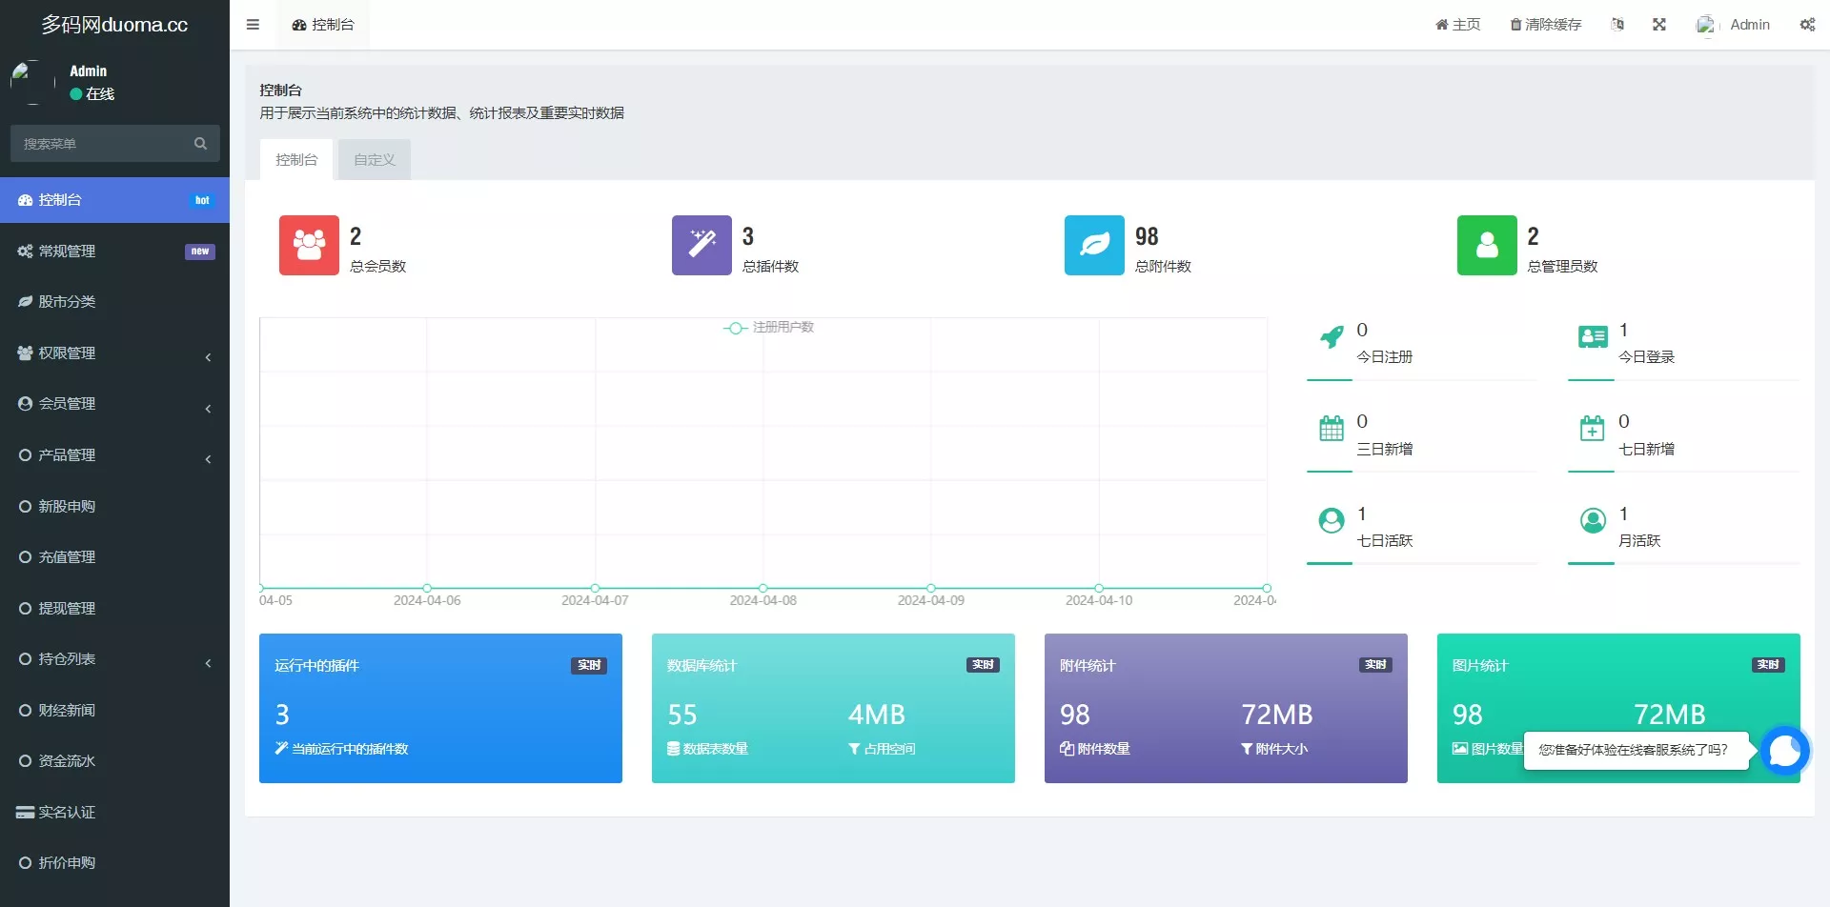Toggle the 注册用户数 chart legend series
The height and width of the screenshot is (907, 1830).
pos(768,328)
